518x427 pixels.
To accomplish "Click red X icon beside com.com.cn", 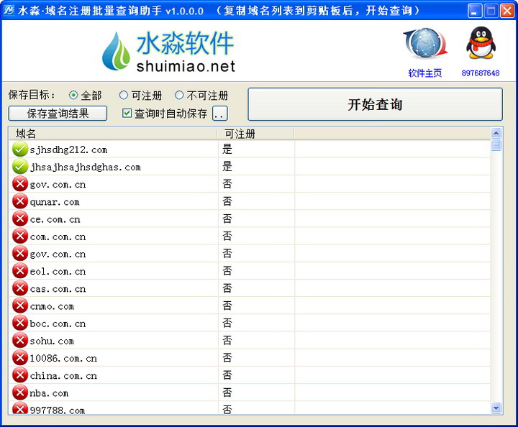I will [20, 237].
